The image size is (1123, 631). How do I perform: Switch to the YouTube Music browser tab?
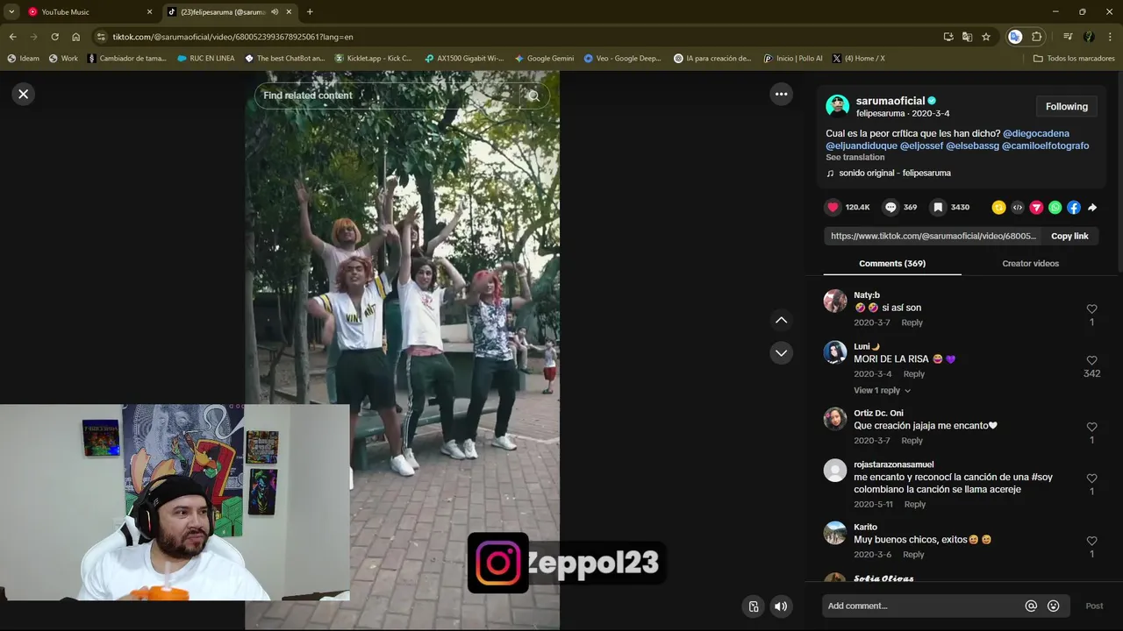coord(88,12)
